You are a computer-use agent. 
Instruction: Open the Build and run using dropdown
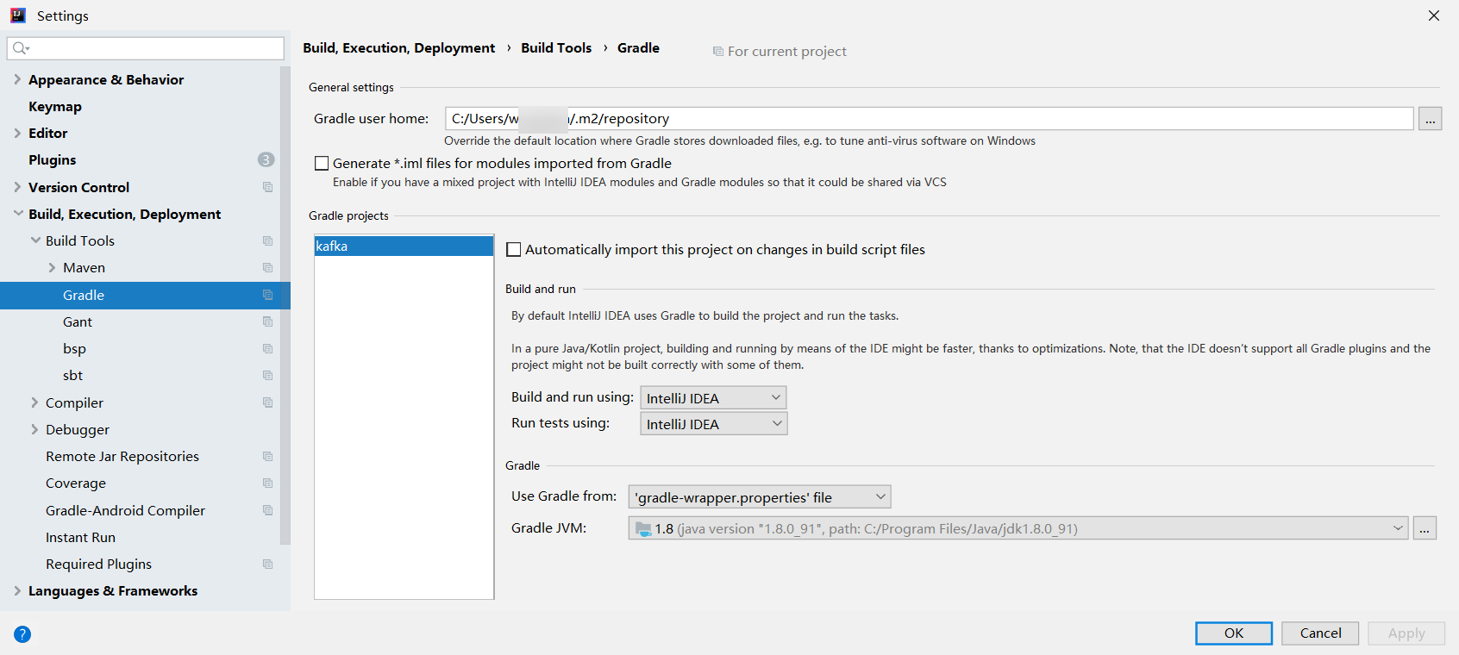pos(713,397)
